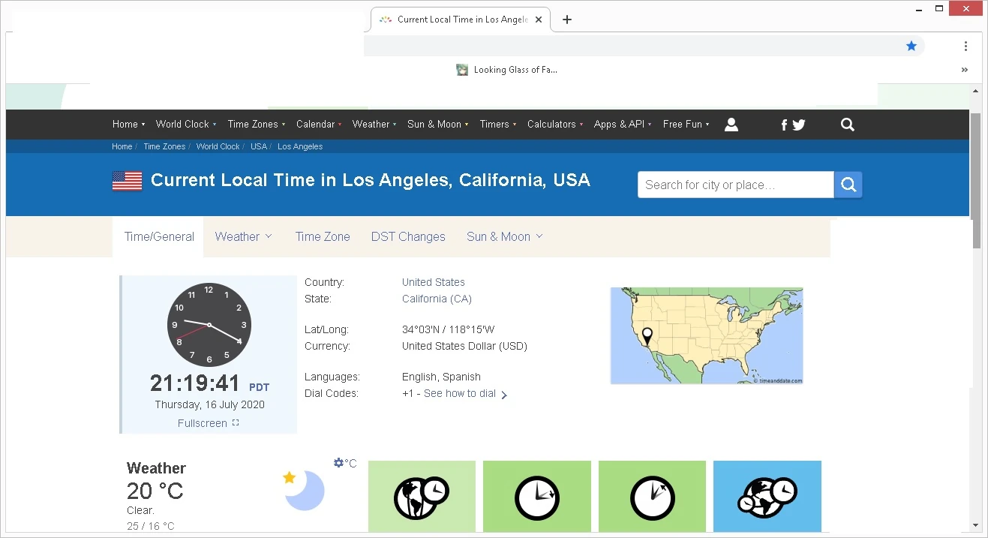Click the USA map thumbnail
The image size is (988, 538).
[706, 335]
